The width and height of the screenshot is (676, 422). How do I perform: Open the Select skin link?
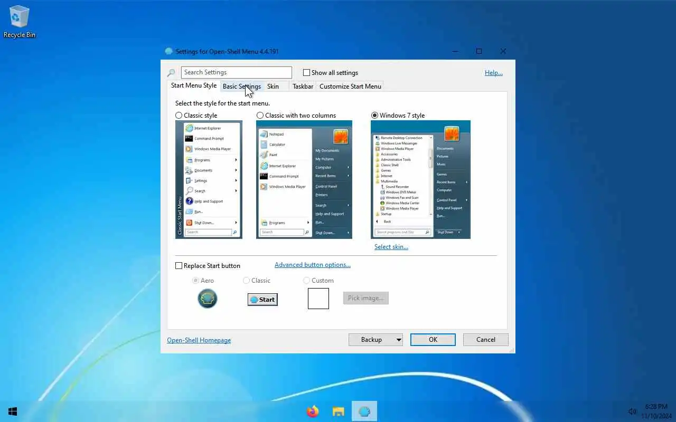coord(391,247)
